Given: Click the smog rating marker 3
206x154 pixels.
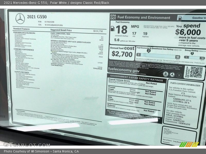Looking at the screenshot, I should [192, 54].
